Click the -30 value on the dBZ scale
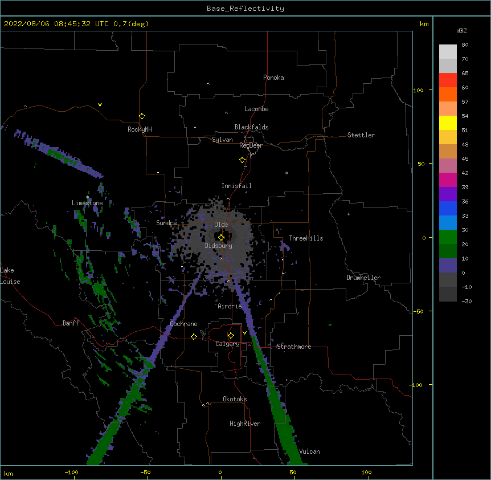This screenshot has width=491, height=480. click(467, 302)
